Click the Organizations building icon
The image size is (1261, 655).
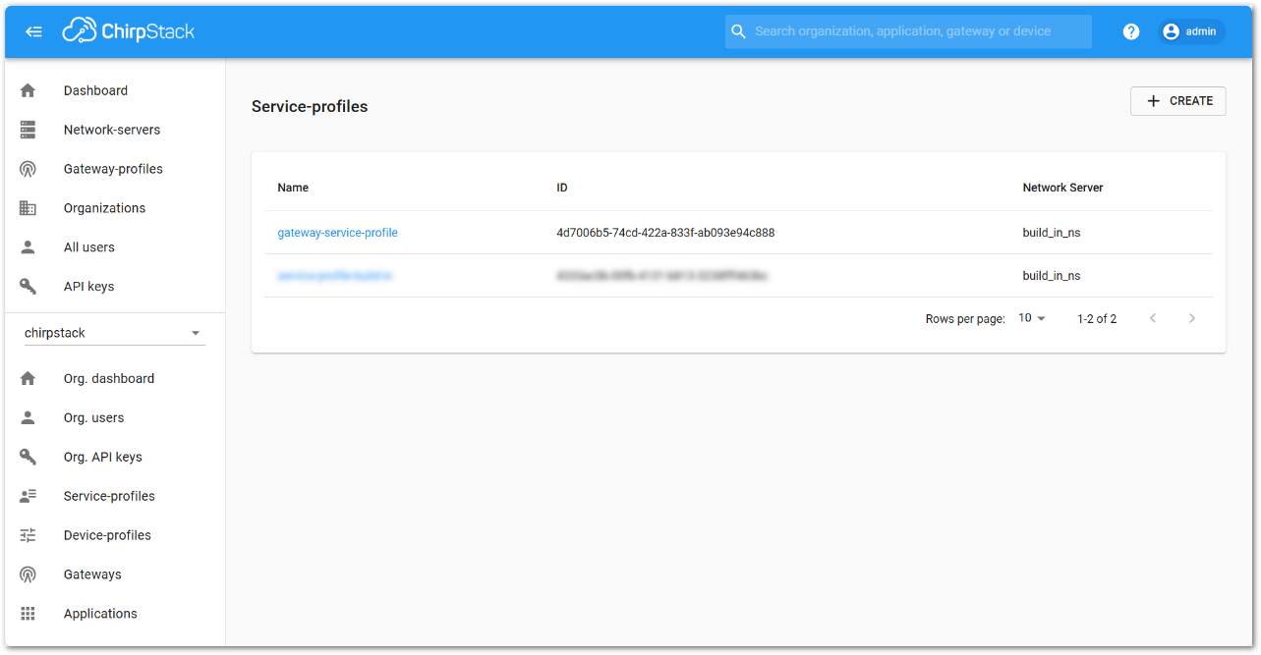28,208
